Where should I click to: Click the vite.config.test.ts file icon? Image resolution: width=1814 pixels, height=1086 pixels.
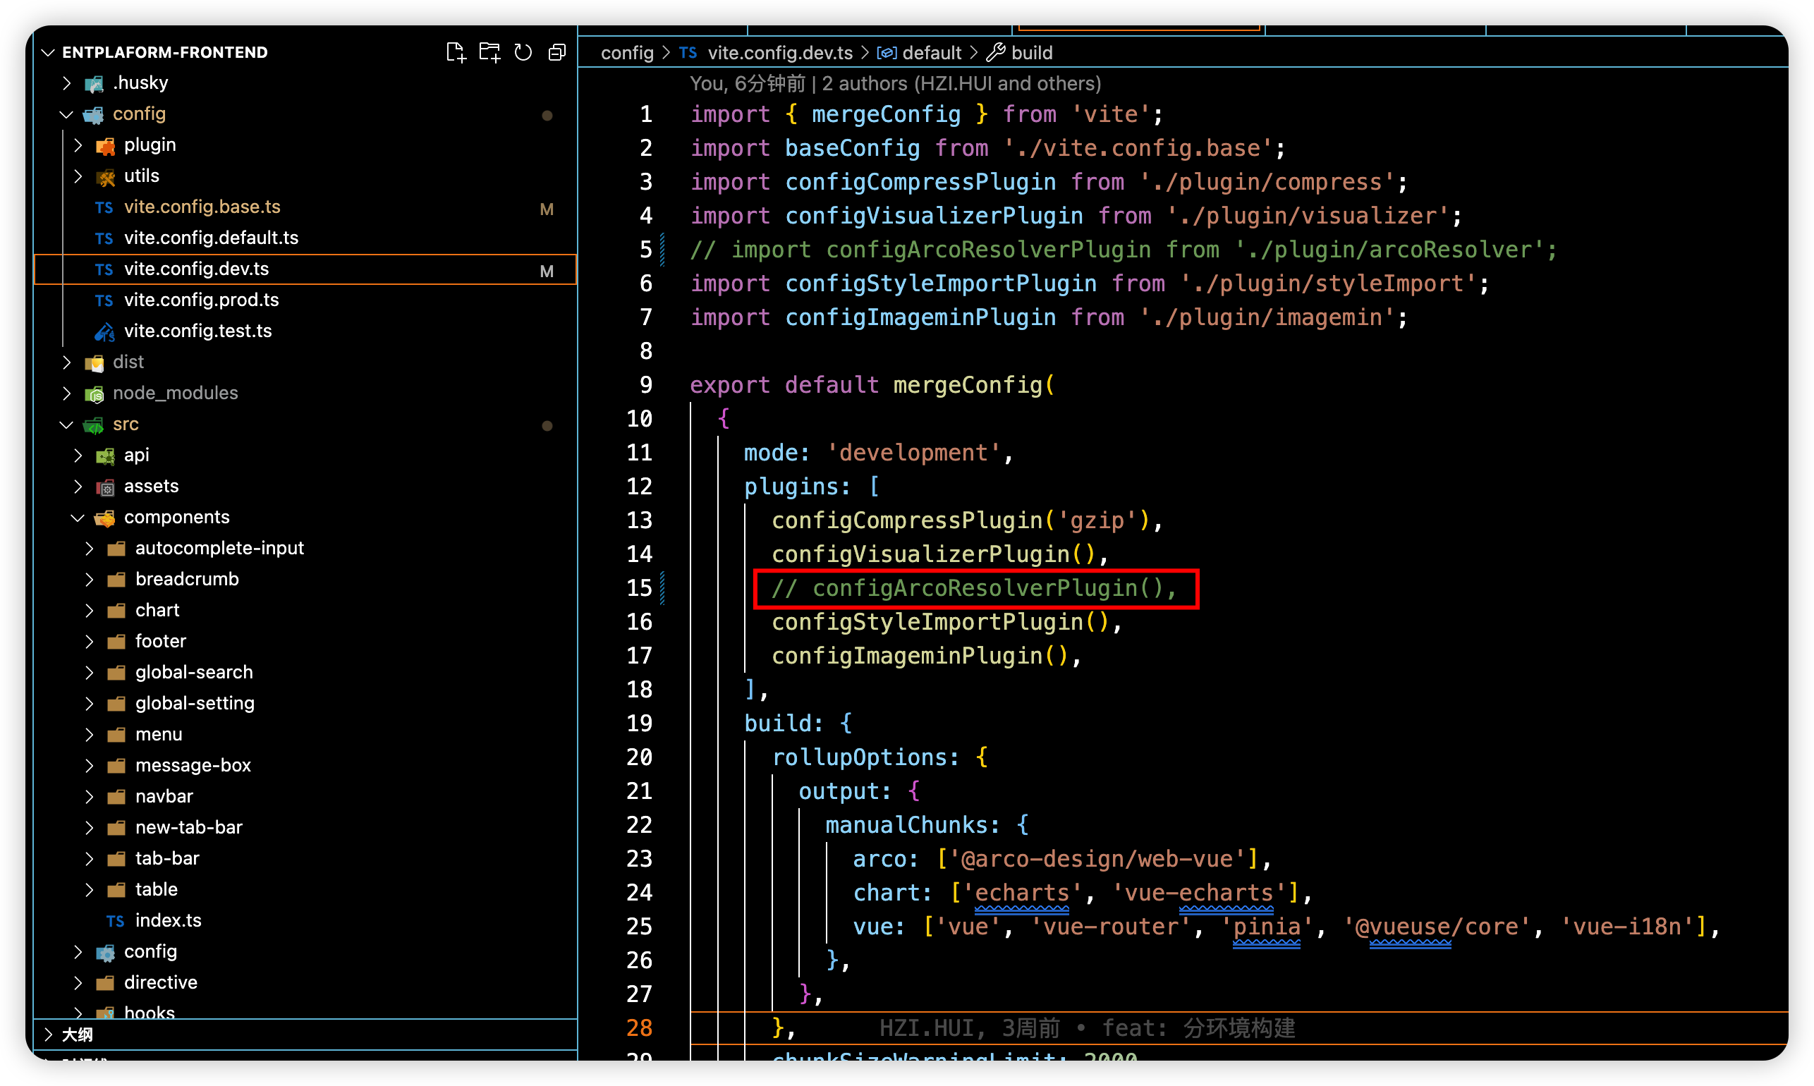[104, 332]
